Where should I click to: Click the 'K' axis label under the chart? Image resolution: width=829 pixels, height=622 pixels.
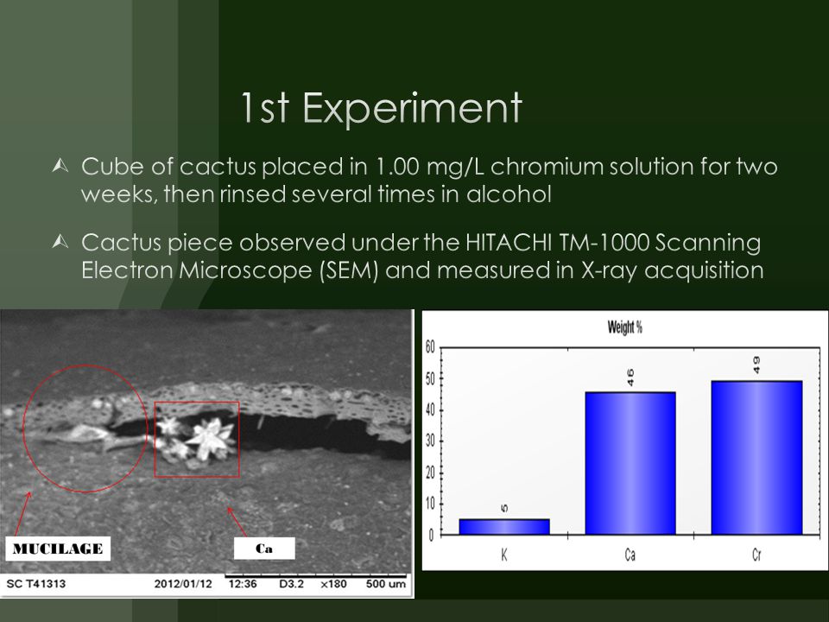(x=503, y=555)
